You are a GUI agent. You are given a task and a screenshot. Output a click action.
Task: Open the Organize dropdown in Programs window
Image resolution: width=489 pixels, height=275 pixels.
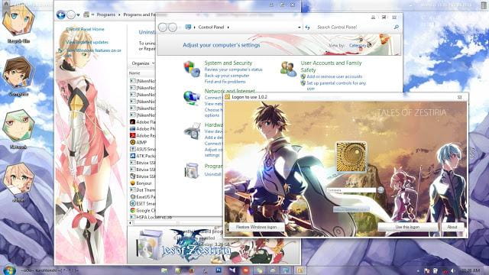point(143,63)
